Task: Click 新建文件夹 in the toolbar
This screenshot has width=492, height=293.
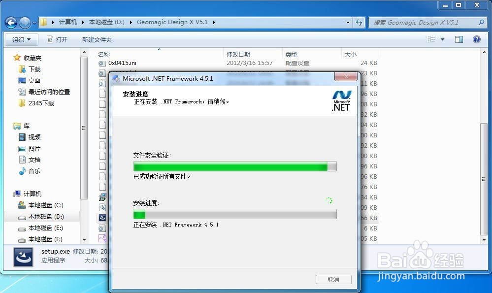Action: click(x=97, y=39)
